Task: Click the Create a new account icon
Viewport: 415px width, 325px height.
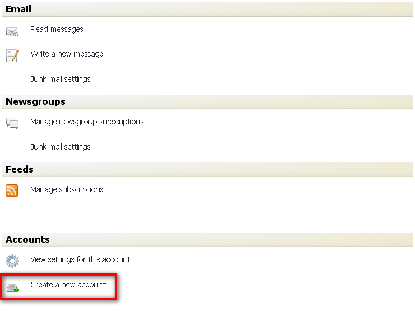Action: [12, 288]
